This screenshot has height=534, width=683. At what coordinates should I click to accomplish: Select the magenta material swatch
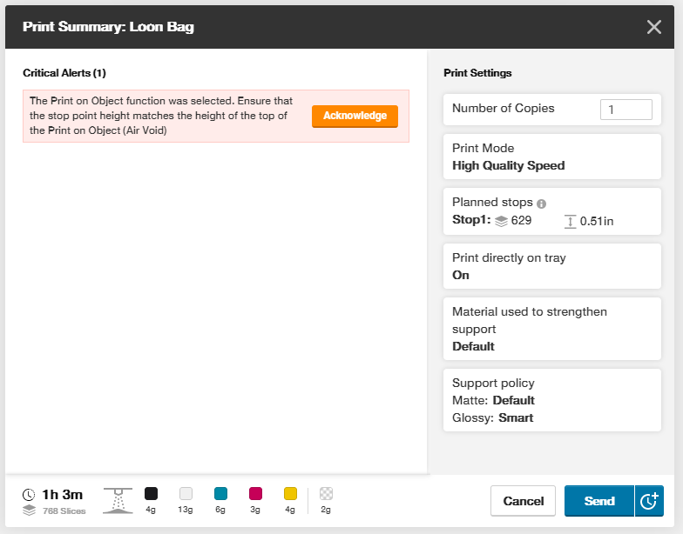[255, 494]
